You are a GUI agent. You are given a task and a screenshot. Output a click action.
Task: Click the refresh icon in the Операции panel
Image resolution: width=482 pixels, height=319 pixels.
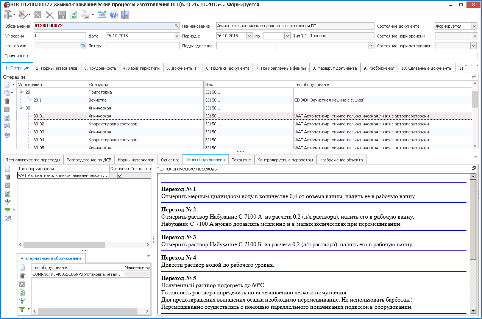7,118
